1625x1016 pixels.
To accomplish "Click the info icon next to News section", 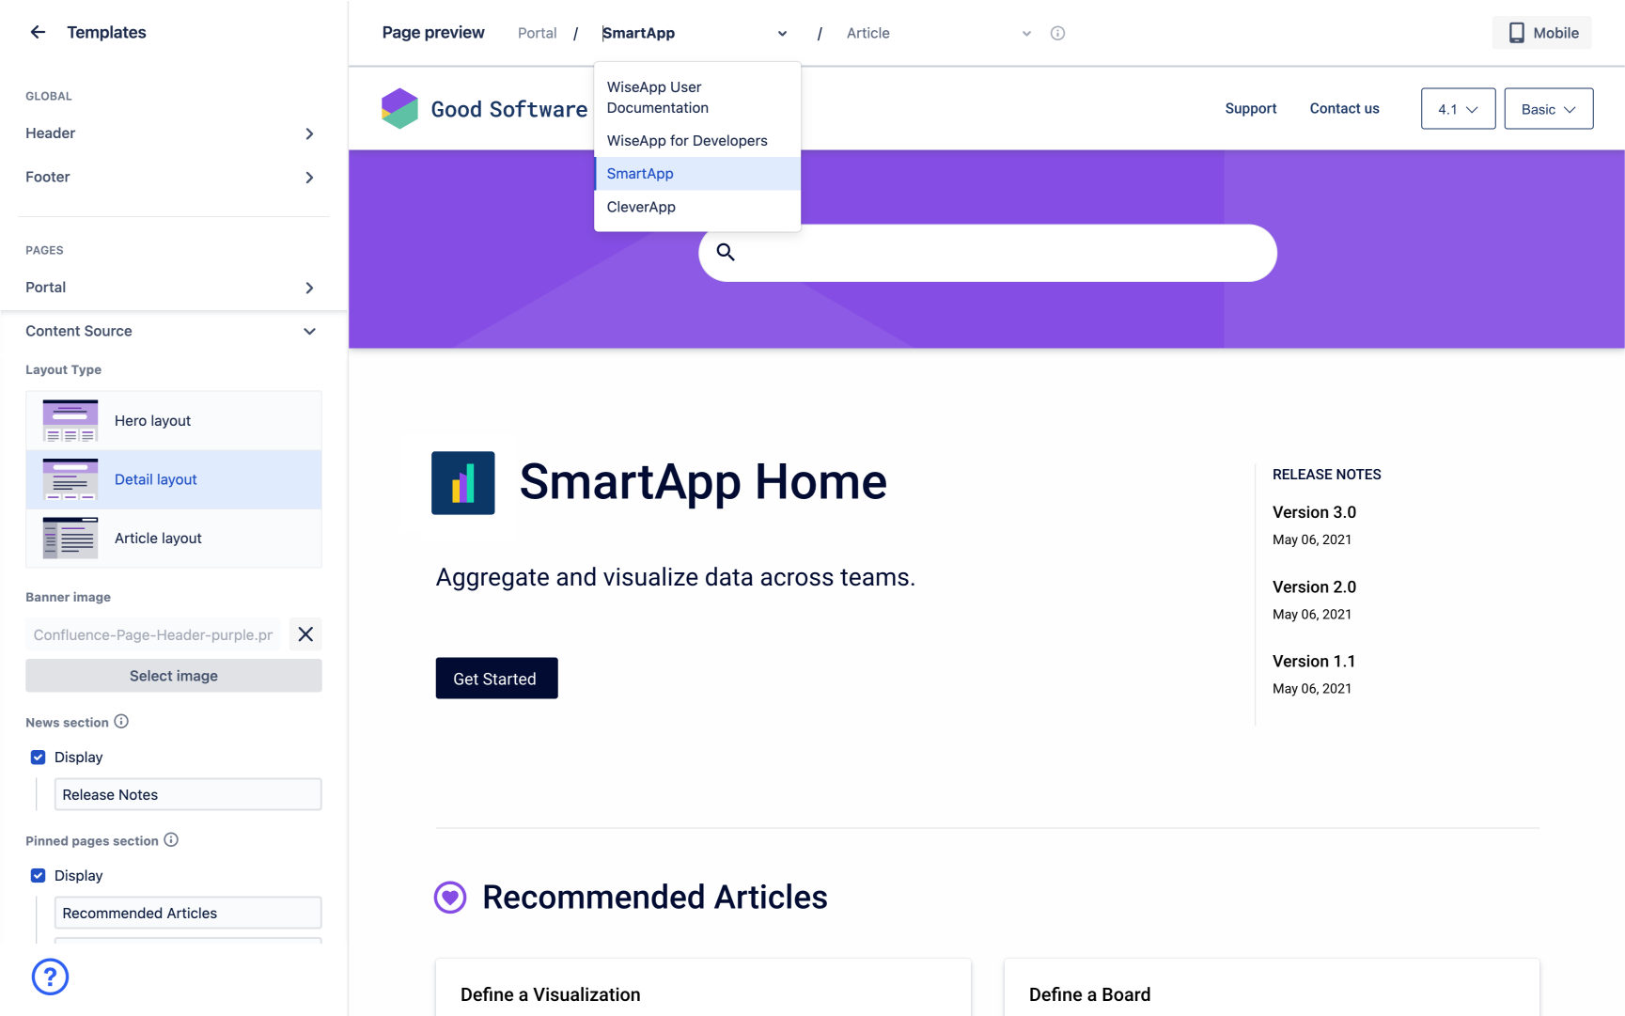I will (121, 722).
